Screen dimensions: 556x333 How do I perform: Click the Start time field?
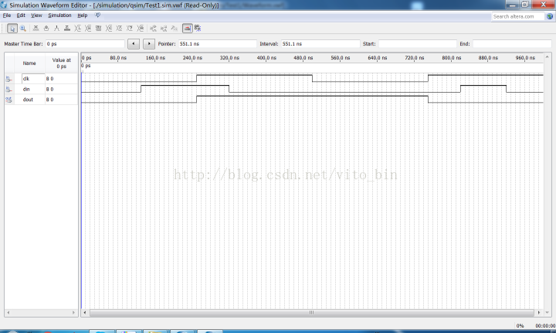point(417,43)
